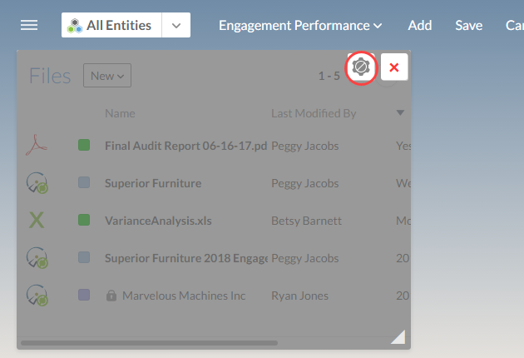Viewport: 524px width, 358px height.
Task: Click the engagement icon beside Superior Furniture
Action: click(x=37, y=183)
